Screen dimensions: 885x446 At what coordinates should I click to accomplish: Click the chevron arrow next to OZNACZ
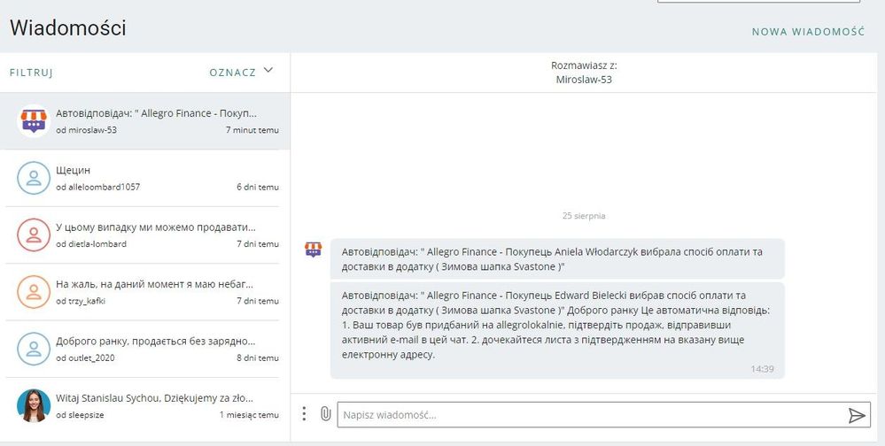[268, 71]
